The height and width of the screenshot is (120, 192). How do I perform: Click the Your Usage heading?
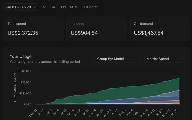(21, 56)
